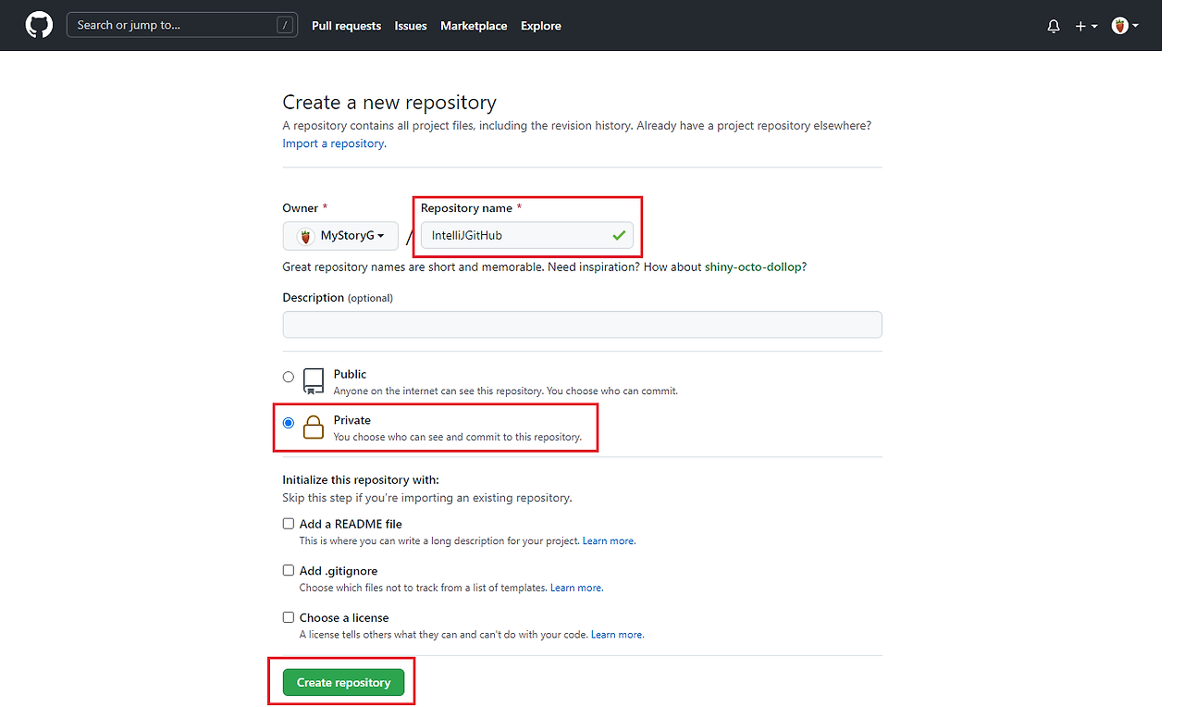Enable the Add .gitignore option

pyautogui.click(x=288, y=570)
